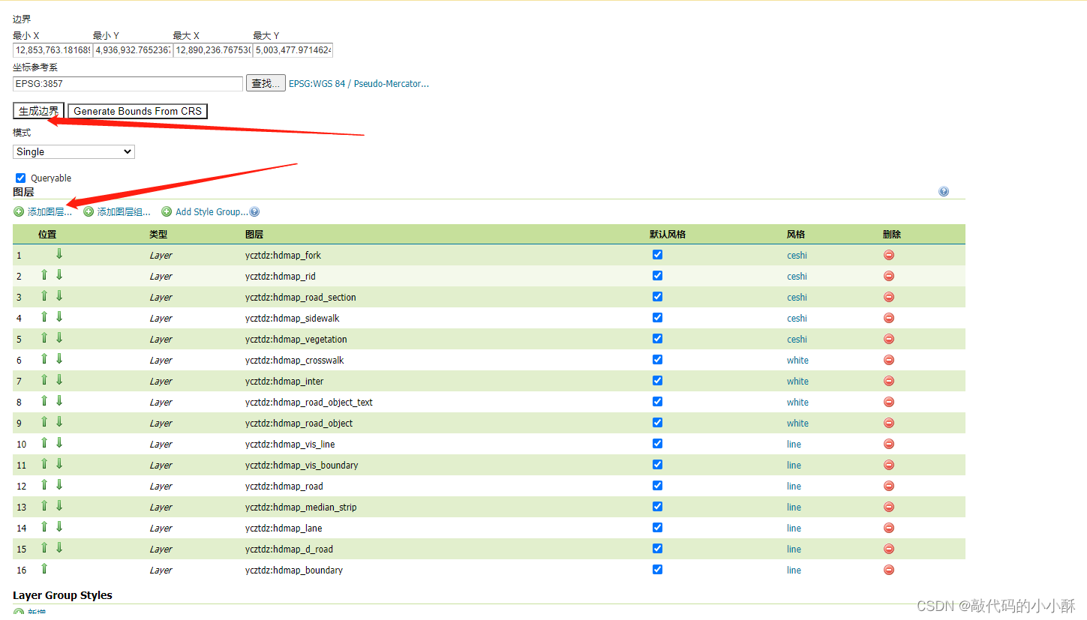Toggle default style for hdmap_rid
1087x620 pixels.
(x=658, y=275)
